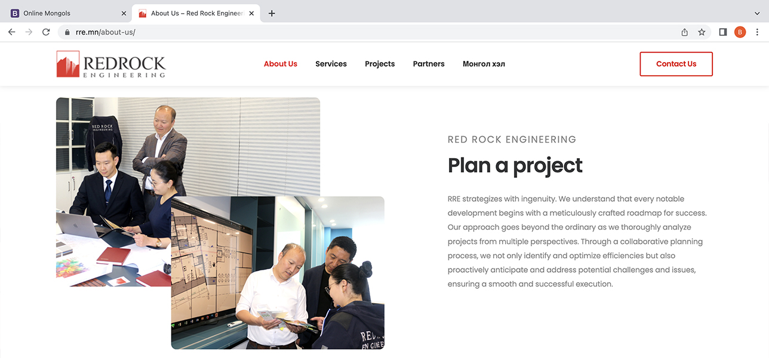Open the side panel icon
The width and height of the screenshot is (769, 358).
pos(723,32)
